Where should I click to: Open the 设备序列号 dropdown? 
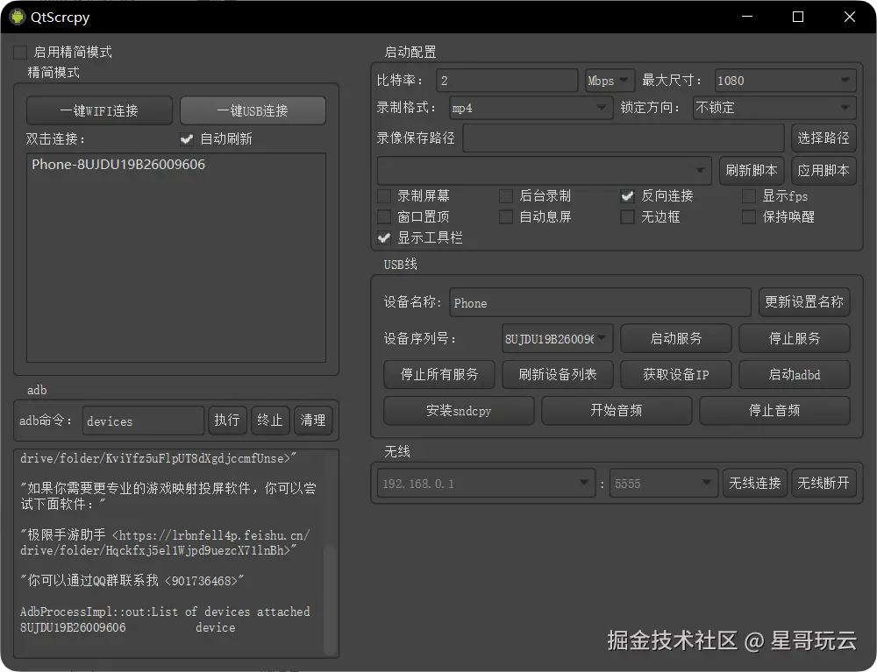click(x=557, y=338)
